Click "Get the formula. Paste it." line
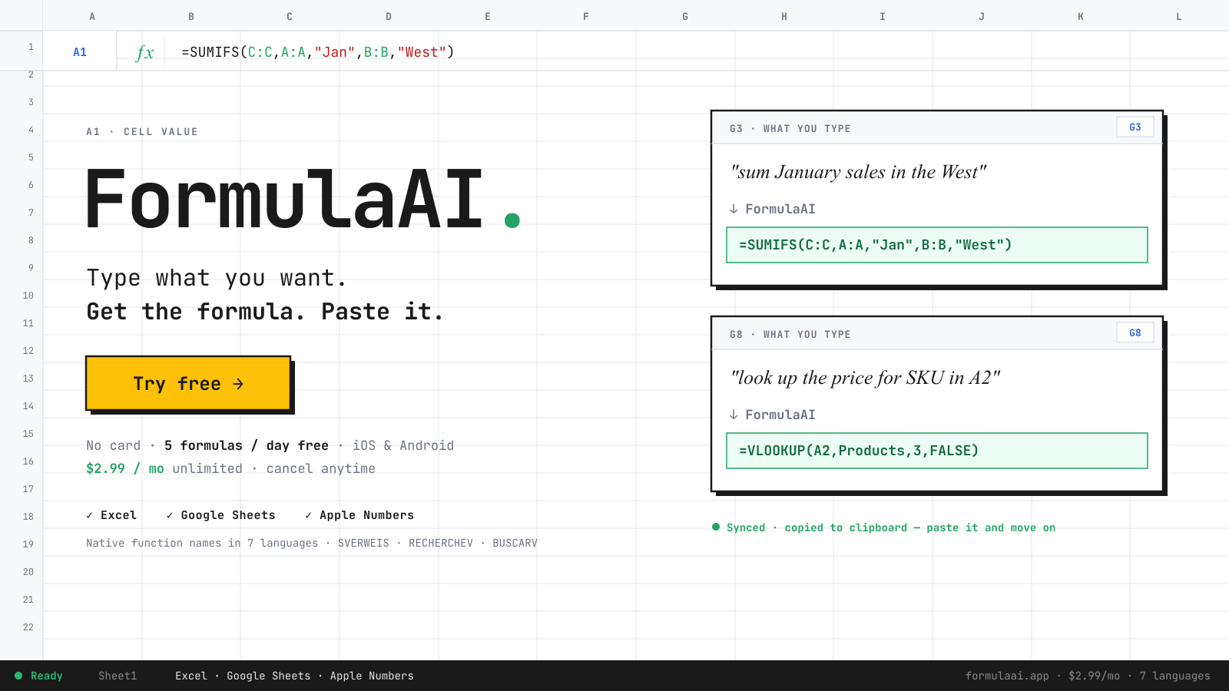Screen dimensions: 1229x691 pyautogui.click(x=265, y=312)
